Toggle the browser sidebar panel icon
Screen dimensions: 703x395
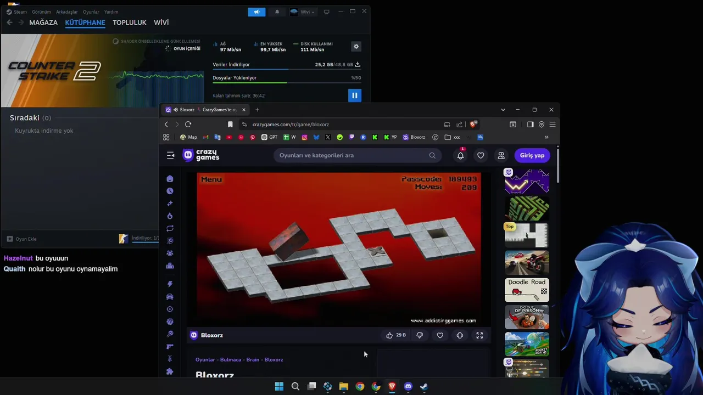[530, 125]
